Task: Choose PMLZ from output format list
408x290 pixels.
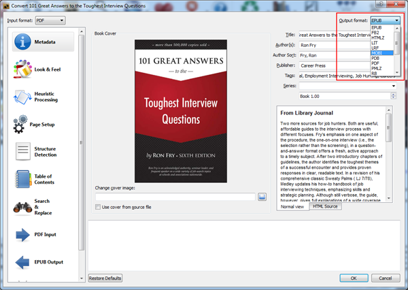Action: (382, 68)
